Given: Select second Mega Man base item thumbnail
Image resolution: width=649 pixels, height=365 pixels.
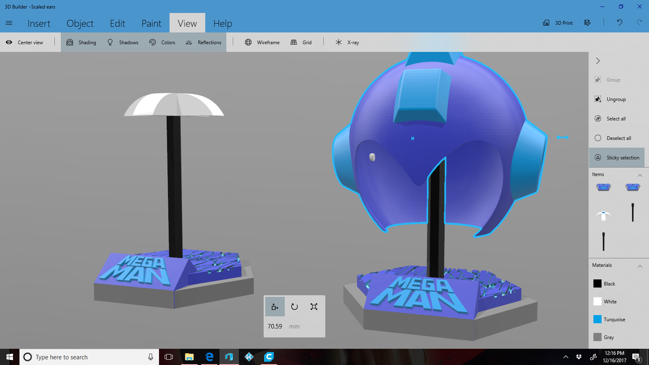Looking at the screenshot, I should [632, 187].
